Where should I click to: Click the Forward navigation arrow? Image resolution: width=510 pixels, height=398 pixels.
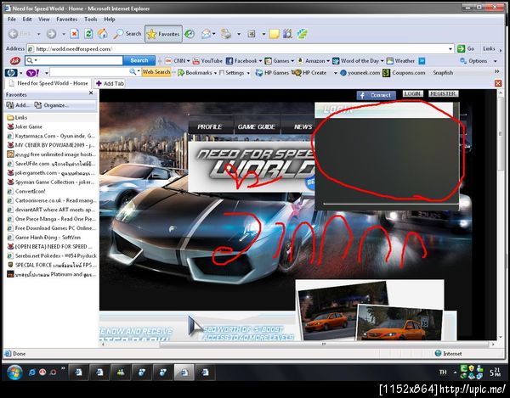(x=51, y=34)
